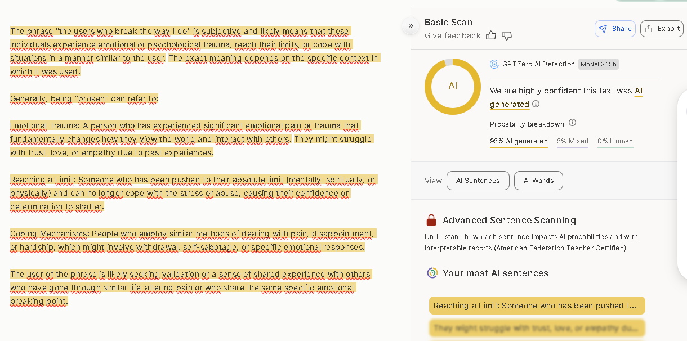This screenshot has width=687, height=341.
Task: Click the Model 3.15b badge
Action: click(x=599, y=64)
